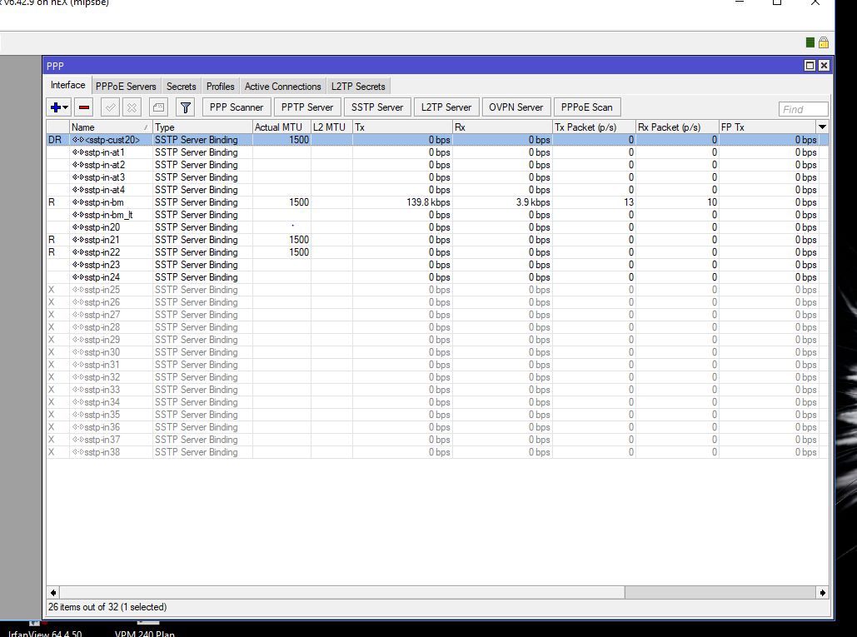Click the Disable X toolbar button
Screen dimensions: 857x637
click(x=132, y=107)
